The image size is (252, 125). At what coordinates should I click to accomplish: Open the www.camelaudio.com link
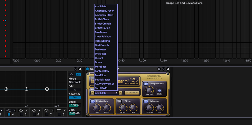pos(131,83)
